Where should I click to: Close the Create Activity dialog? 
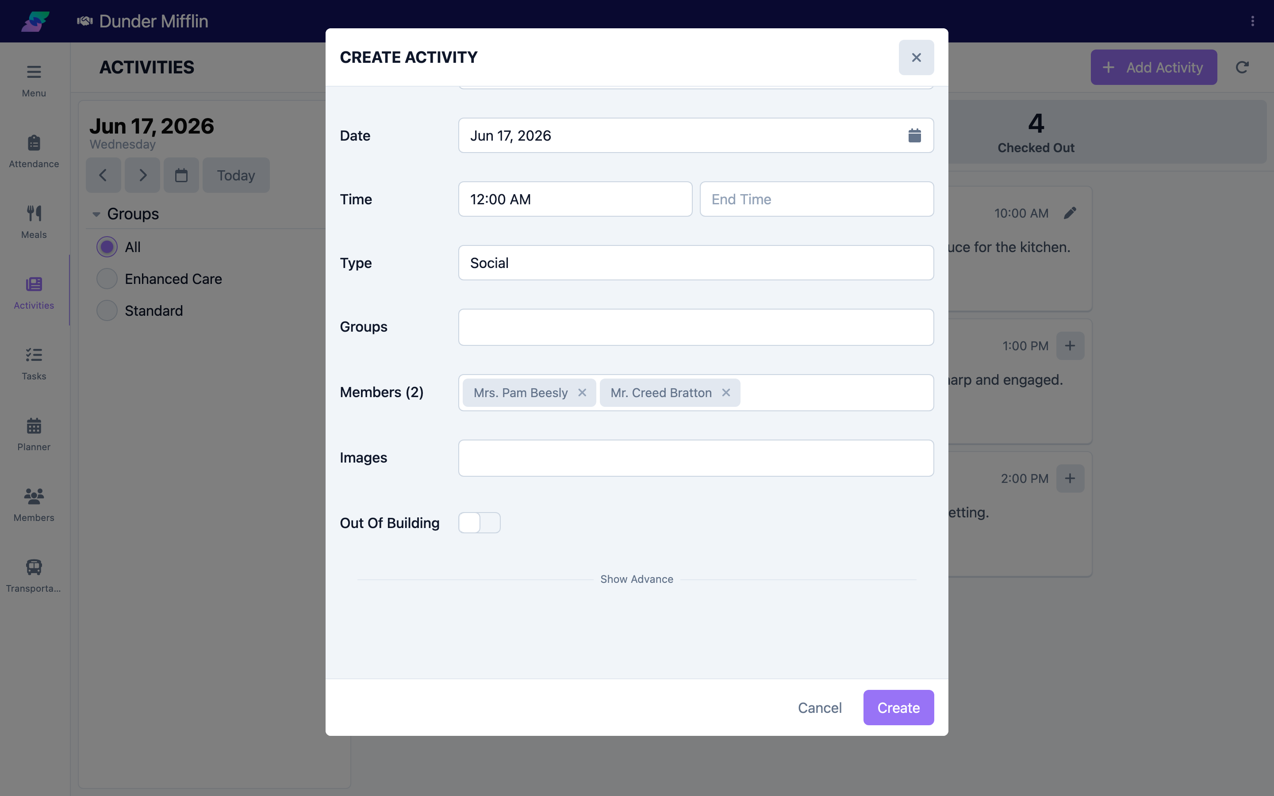(x=916, y=57)
